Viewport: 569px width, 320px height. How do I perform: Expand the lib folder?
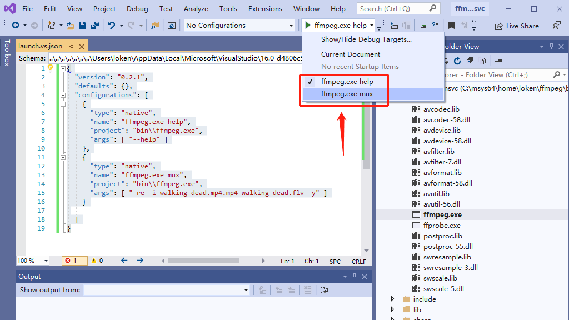[392, 309]
